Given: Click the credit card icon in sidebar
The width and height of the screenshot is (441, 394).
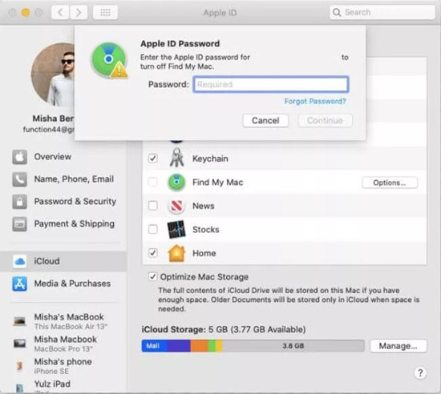Looking at the screenshot, I should [19, 223].
